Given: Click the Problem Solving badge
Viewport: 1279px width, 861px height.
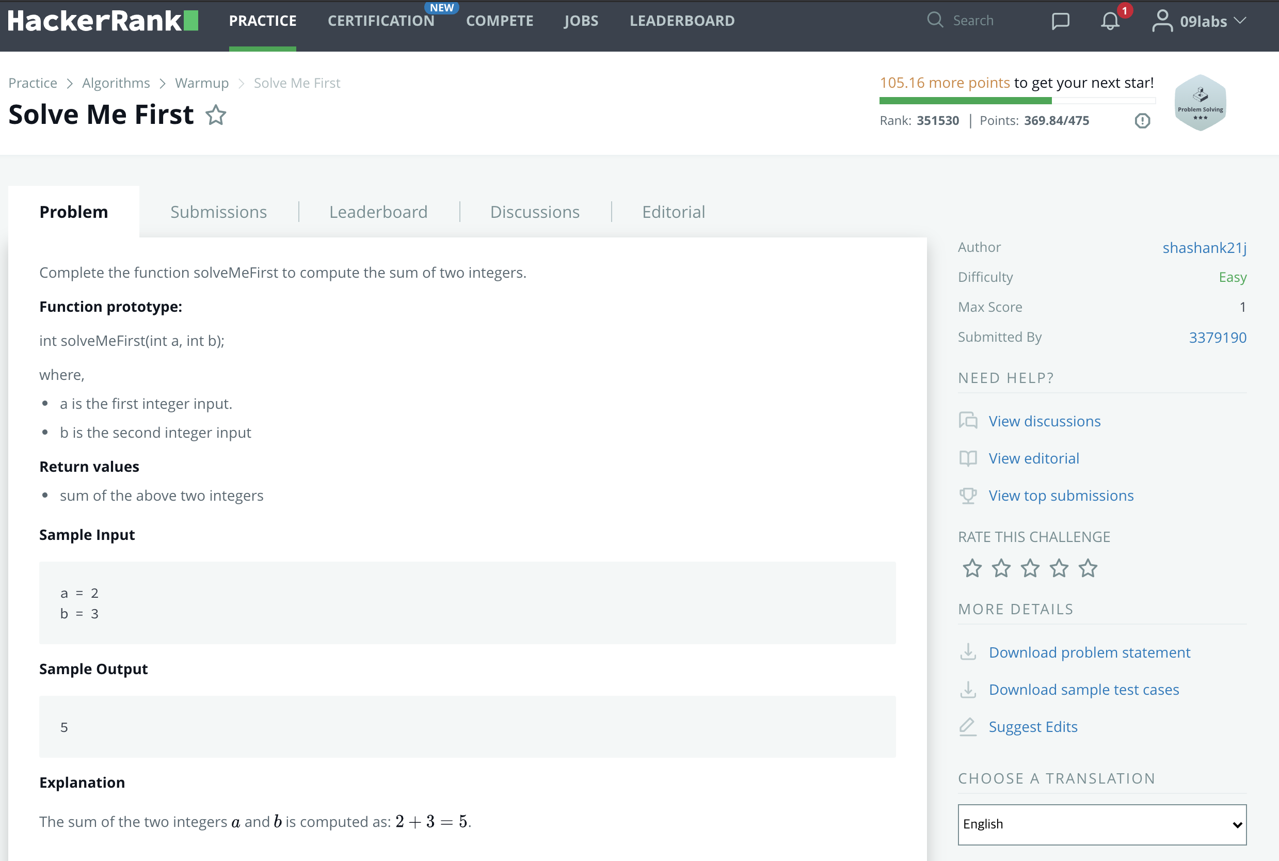Looking at the screenshot, I should pos(1200,103).
